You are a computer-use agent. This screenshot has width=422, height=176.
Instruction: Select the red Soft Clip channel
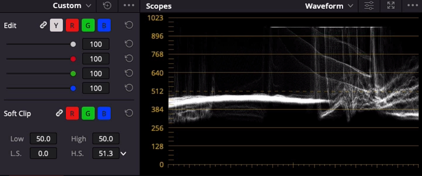coord(72,113)
